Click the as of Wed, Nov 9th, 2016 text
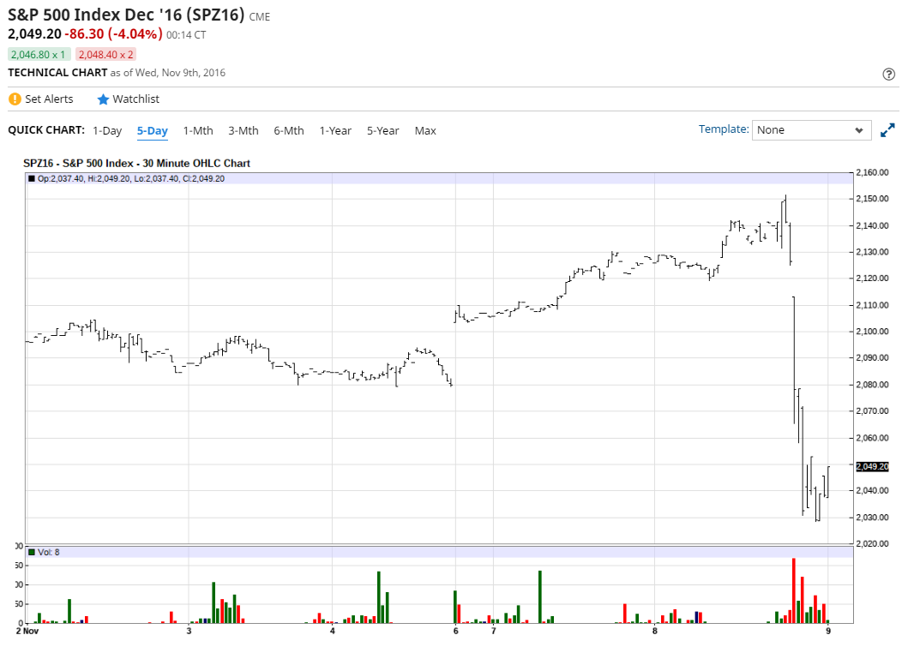Image resolution: width=902 pixels, height=647 pixels. coord(168,73)
